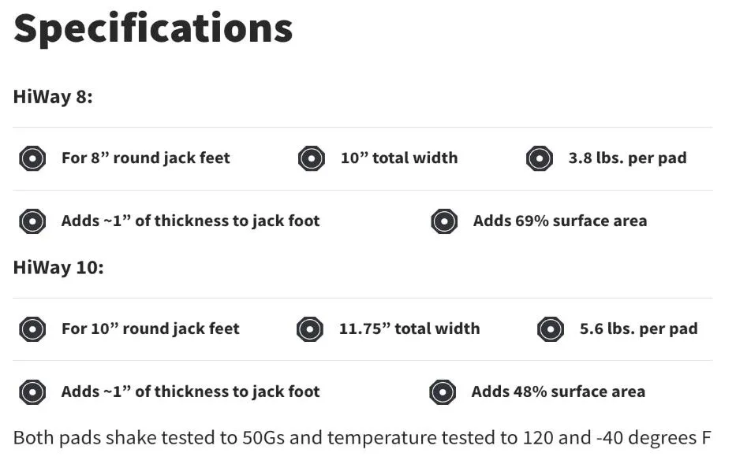Viewport: 736px width, 464px height.
Task: Click the 'Specifications' heading
Action: click(154, 29)
